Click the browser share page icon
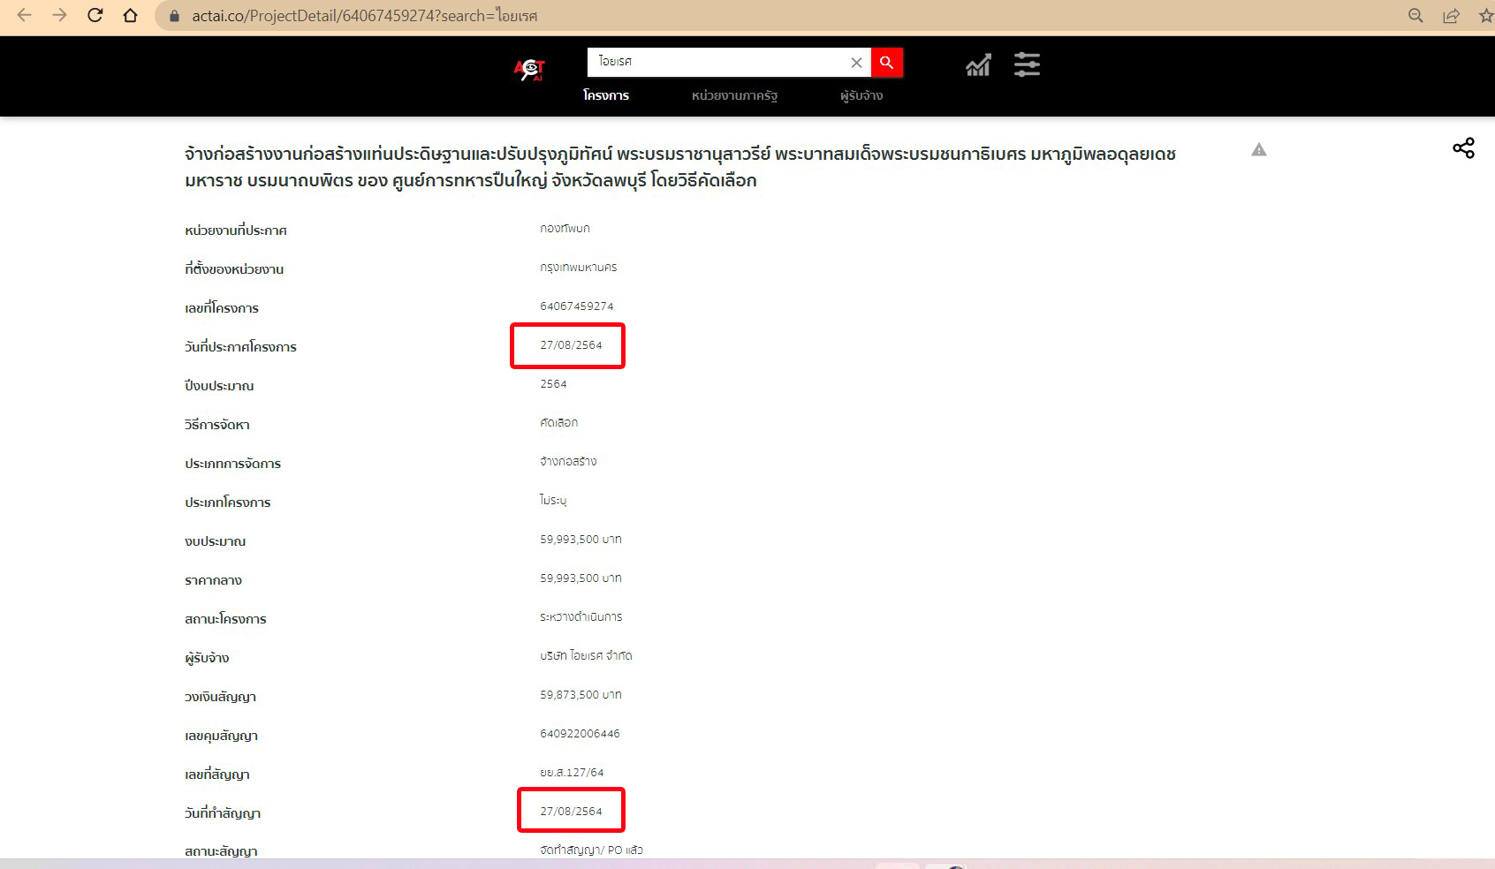The height and width of the screenshot is (869, 1495). [1451, 15]
